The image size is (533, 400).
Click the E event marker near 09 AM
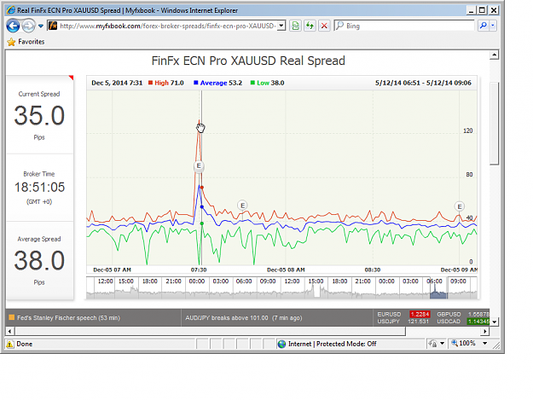pos(460,206)
